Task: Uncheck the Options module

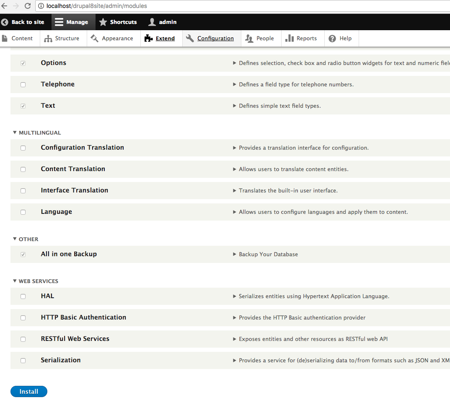Action: pos(23,63)
